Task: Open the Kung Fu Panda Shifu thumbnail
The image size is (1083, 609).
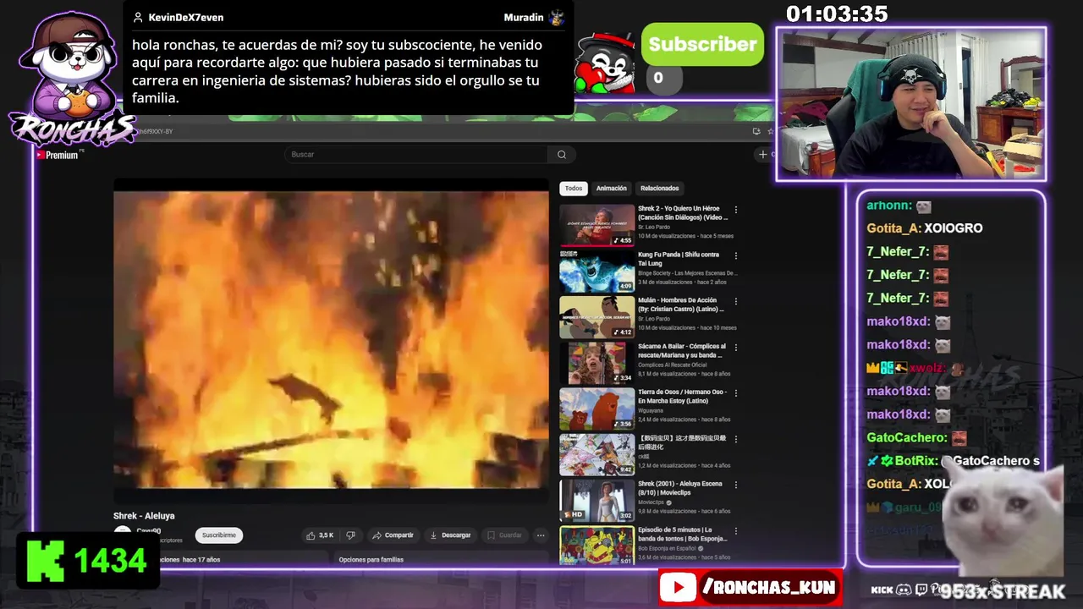Action: click(x=596, y=271)
